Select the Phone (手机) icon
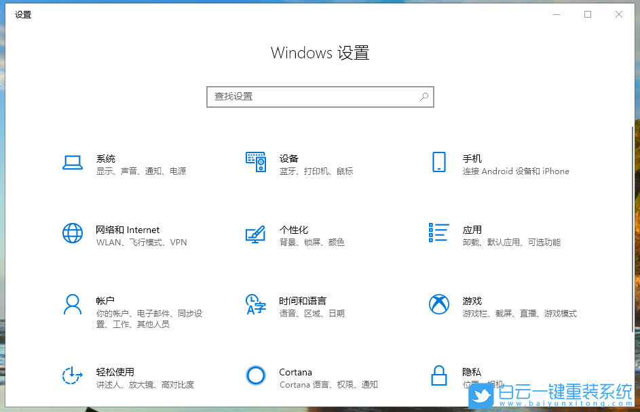 tap(438, 162)
